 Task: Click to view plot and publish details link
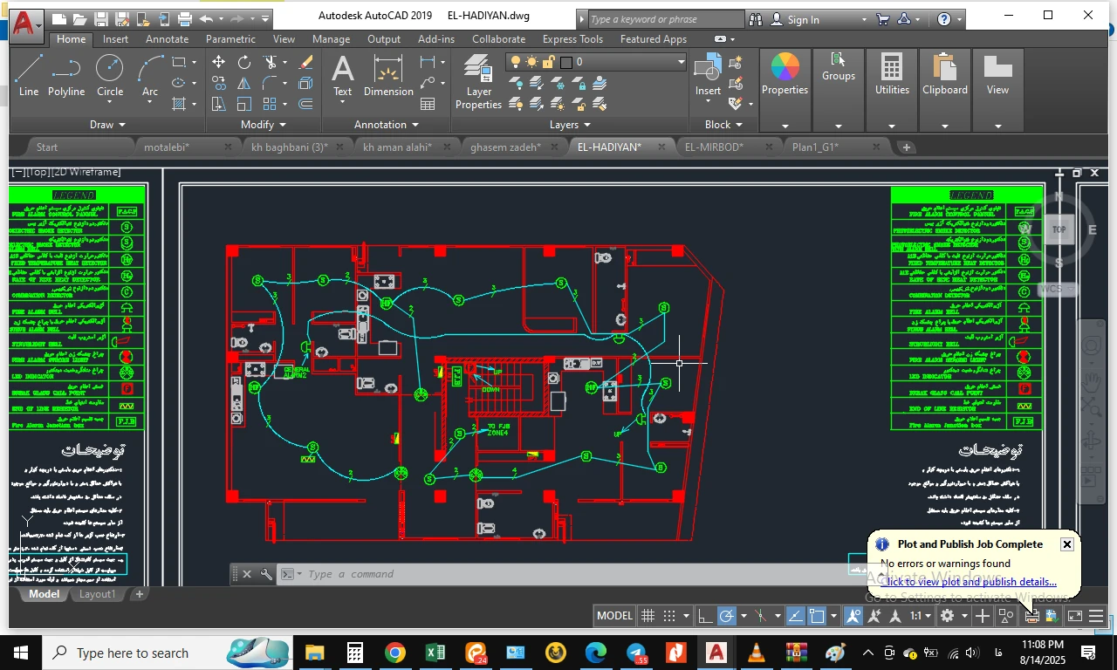tap(970, 582)
